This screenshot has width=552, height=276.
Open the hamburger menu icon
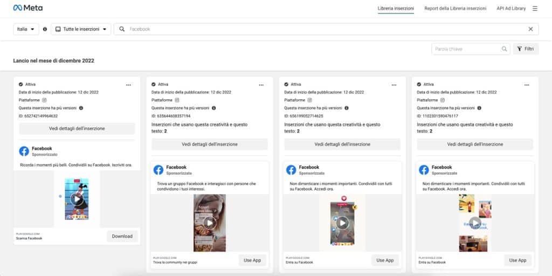[x=535, y=9]
